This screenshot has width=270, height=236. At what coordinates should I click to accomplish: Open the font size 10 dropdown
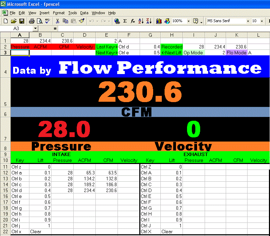click(x=262, y=21)
